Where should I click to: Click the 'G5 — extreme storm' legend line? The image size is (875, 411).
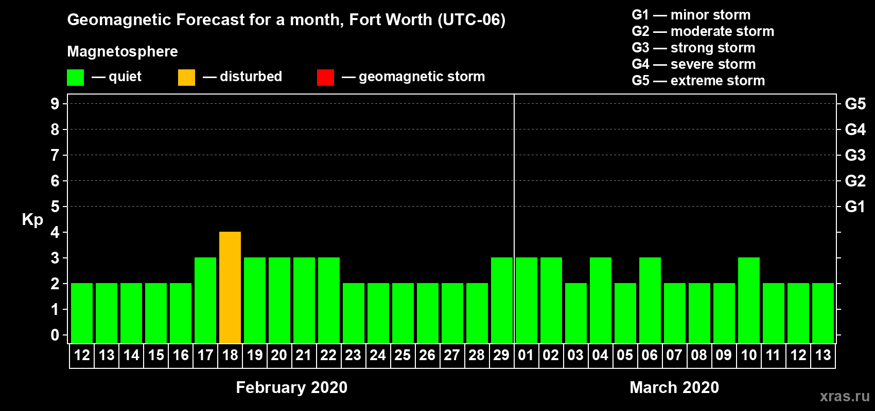pos(698,81)
